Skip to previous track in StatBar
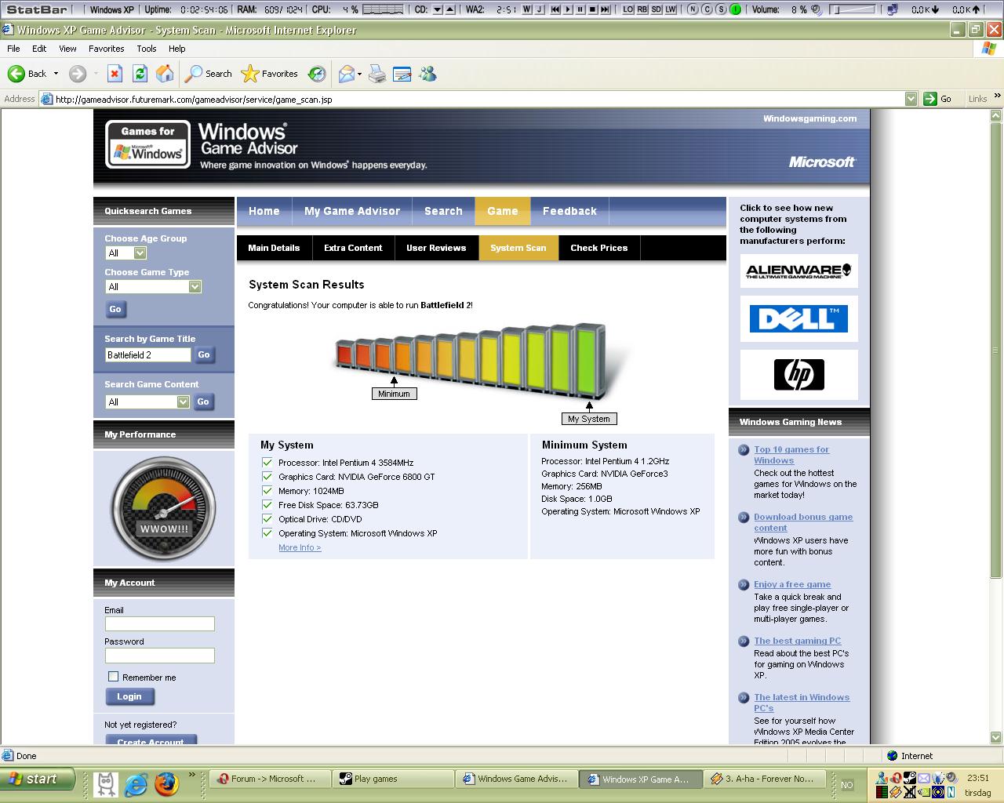The height and width of the screenshot is (803, 1004). pyautogui.click(x=555, y=9)
